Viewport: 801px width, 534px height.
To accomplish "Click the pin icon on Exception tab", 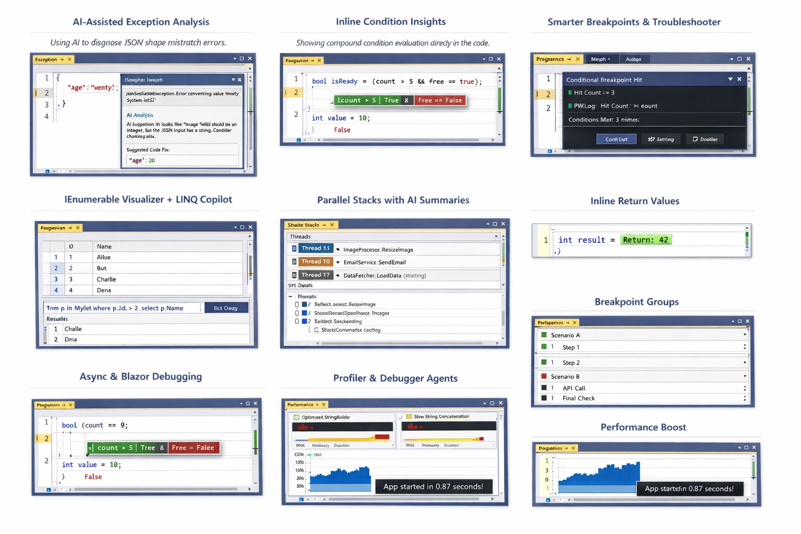I will (x=62, y=59).
